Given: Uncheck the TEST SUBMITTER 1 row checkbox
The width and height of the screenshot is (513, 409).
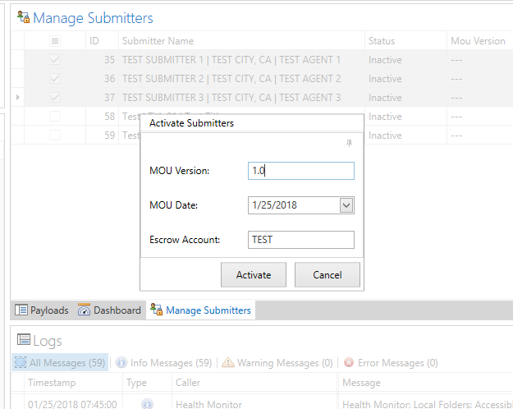Looking at the screenshot, I should 55,60.
